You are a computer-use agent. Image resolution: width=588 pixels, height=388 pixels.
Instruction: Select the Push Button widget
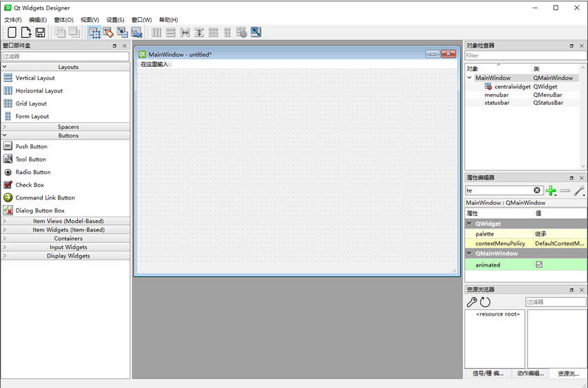pyautogui.click(x=32, y=146)
